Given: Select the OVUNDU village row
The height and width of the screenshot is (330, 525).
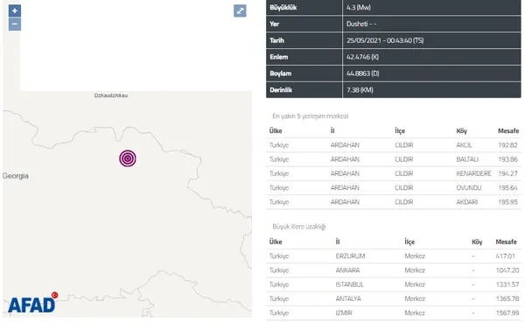Looking at the screenshot, I should point(394,188).
